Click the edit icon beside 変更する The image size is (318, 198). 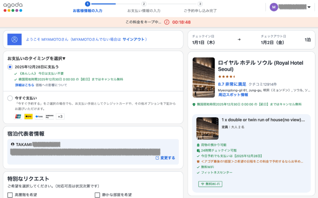(157, 158)
